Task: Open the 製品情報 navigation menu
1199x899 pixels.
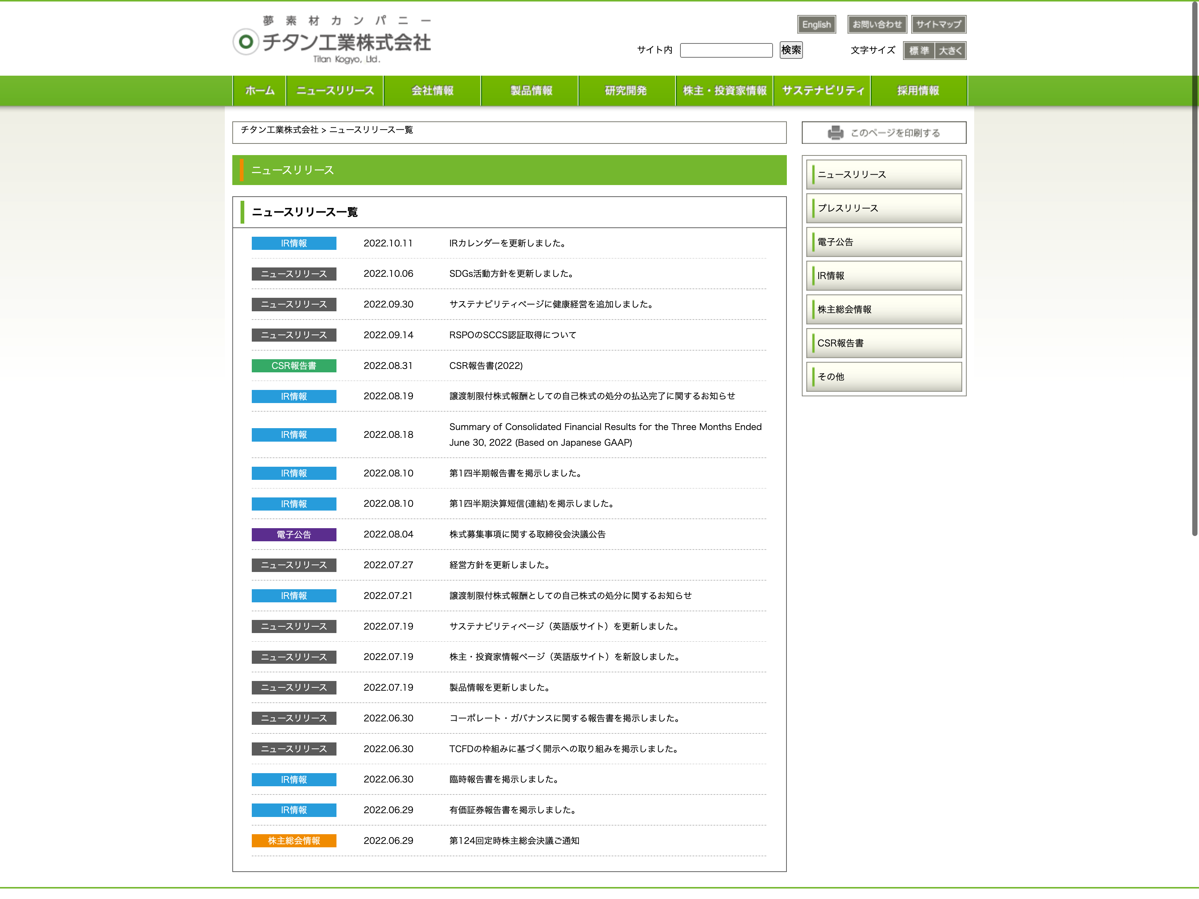Action: pos(531,91)
